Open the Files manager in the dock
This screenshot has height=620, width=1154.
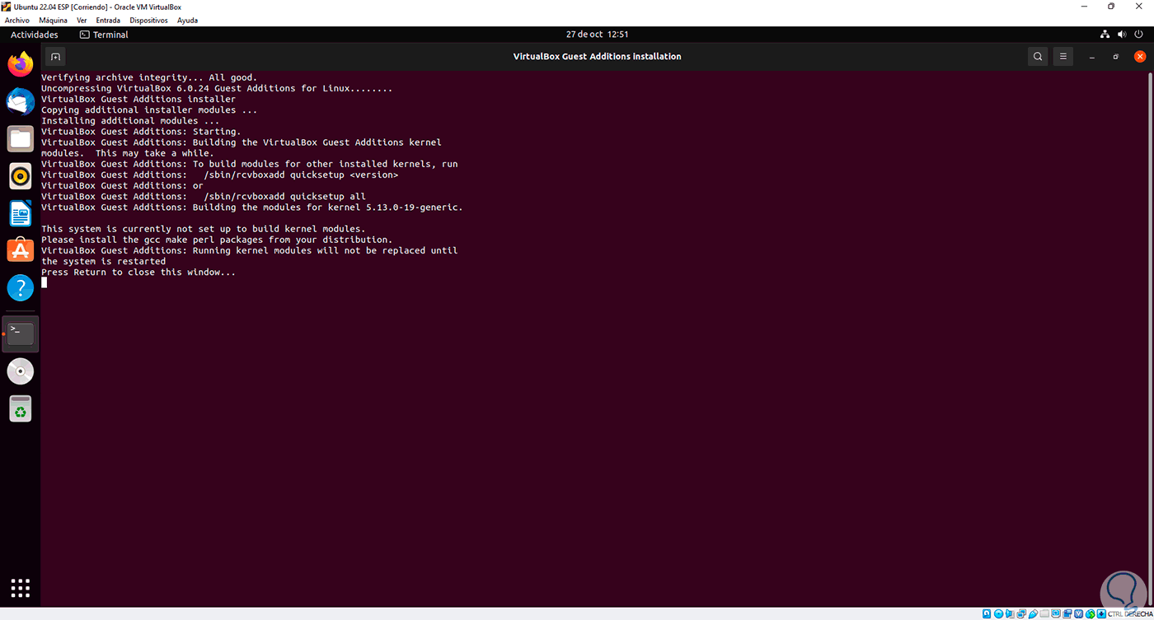(21, 138)
